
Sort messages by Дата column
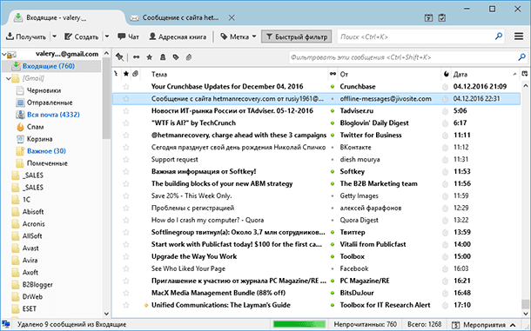pos(485,74)
